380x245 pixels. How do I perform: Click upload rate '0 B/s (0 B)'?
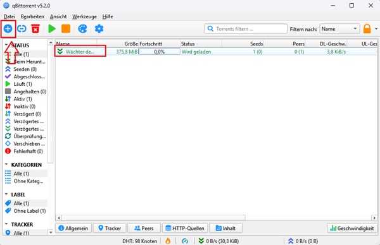point(303,241)
